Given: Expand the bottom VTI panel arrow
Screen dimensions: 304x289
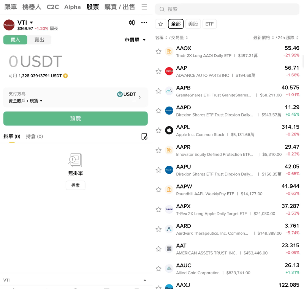Looking at the screenshot, I should coord(145,280).
